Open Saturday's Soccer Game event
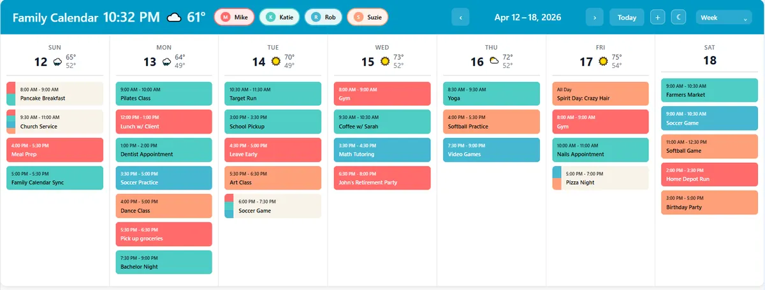Screen dimensions: 765x290 pos(710,118)
